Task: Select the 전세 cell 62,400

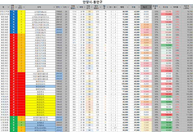Action: pyautogui.click(x=135, y=94)
